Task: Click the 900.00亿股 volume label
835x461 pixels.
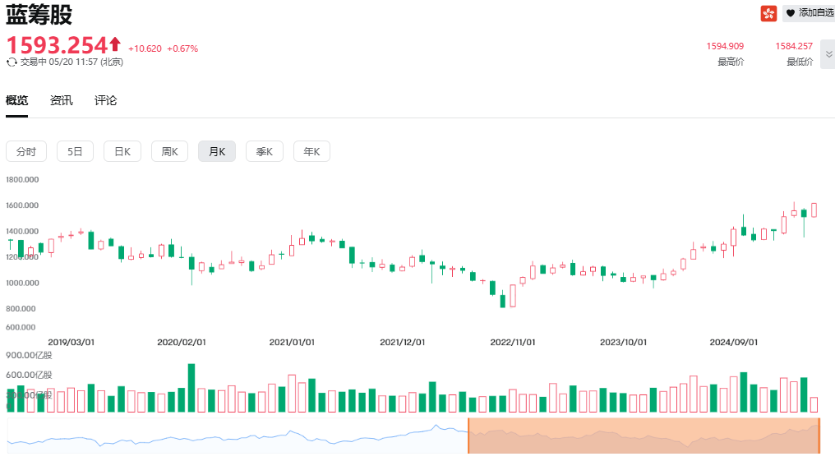Action: pos(30,355)
